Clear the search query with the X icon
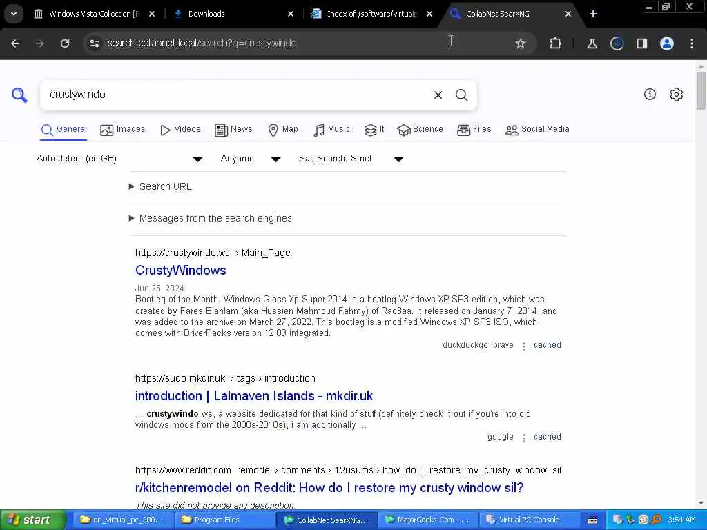 pos(438,95)
